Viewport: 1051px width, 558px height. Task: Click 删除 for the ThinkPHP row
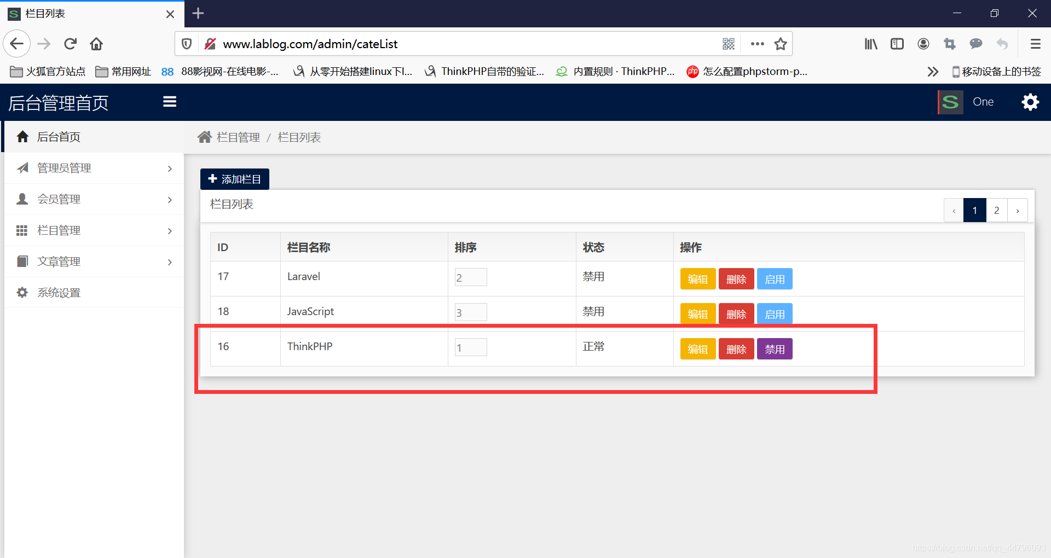(736, 349)
